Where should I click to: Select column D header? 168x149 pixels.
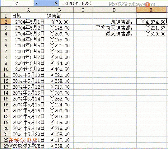pos(114,10)
